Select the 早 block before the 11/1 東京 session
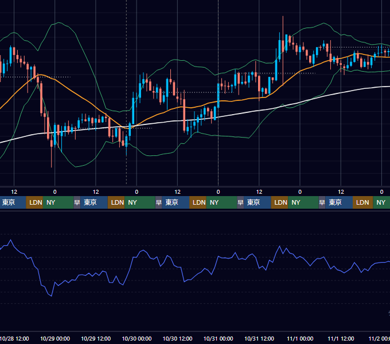 click(322, 202)
